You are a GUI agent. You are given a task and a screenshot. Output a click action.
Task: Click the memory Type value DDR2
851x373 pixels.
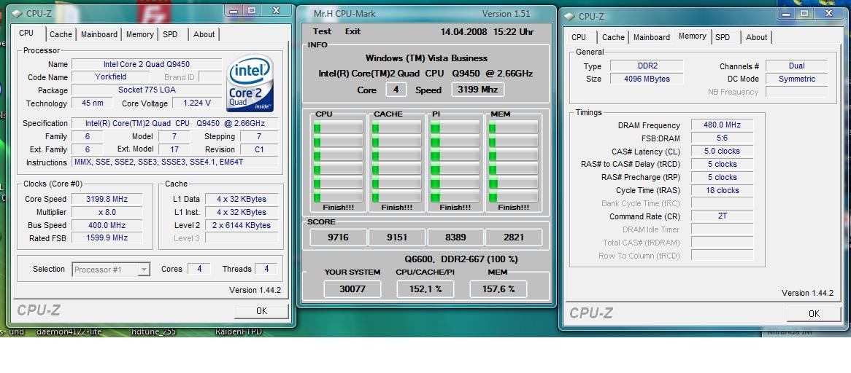click(x=647, y=66)
